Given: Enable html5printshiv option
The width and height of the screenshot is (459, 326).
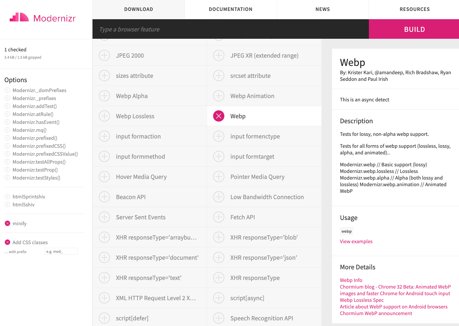Looking at the screenshot, I should pyautogui.click(x=7, y=196).
